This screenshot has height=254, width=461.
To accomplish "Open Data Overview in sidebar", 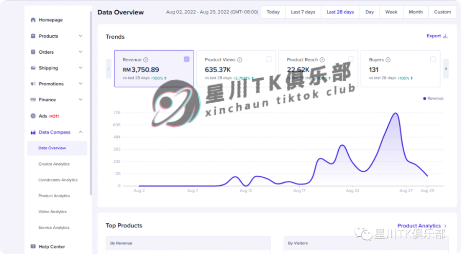I will click(x=57, y=148).
